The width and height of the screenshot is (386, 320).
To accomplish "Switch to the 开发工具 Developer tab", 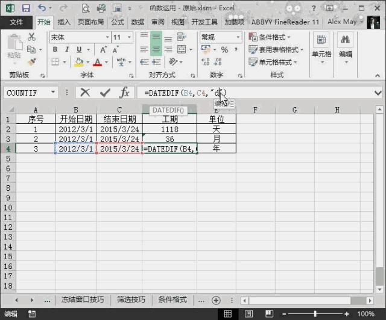I will point(204,22).
